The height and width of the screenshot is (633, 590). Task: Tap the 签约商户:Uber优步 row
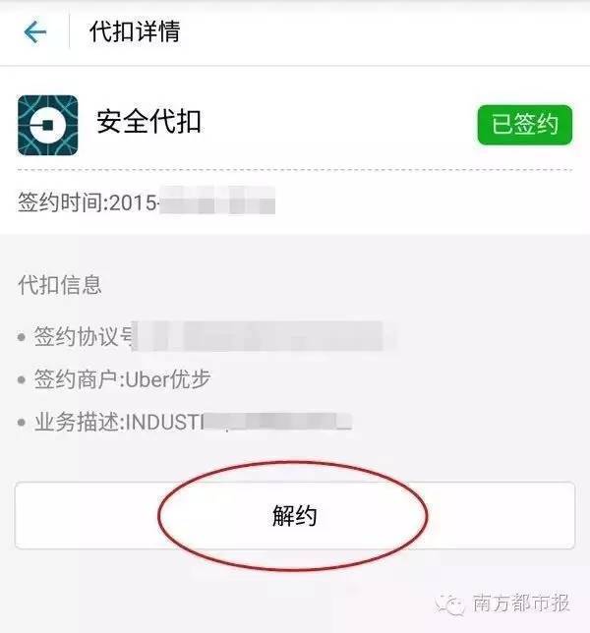[122, 379]
